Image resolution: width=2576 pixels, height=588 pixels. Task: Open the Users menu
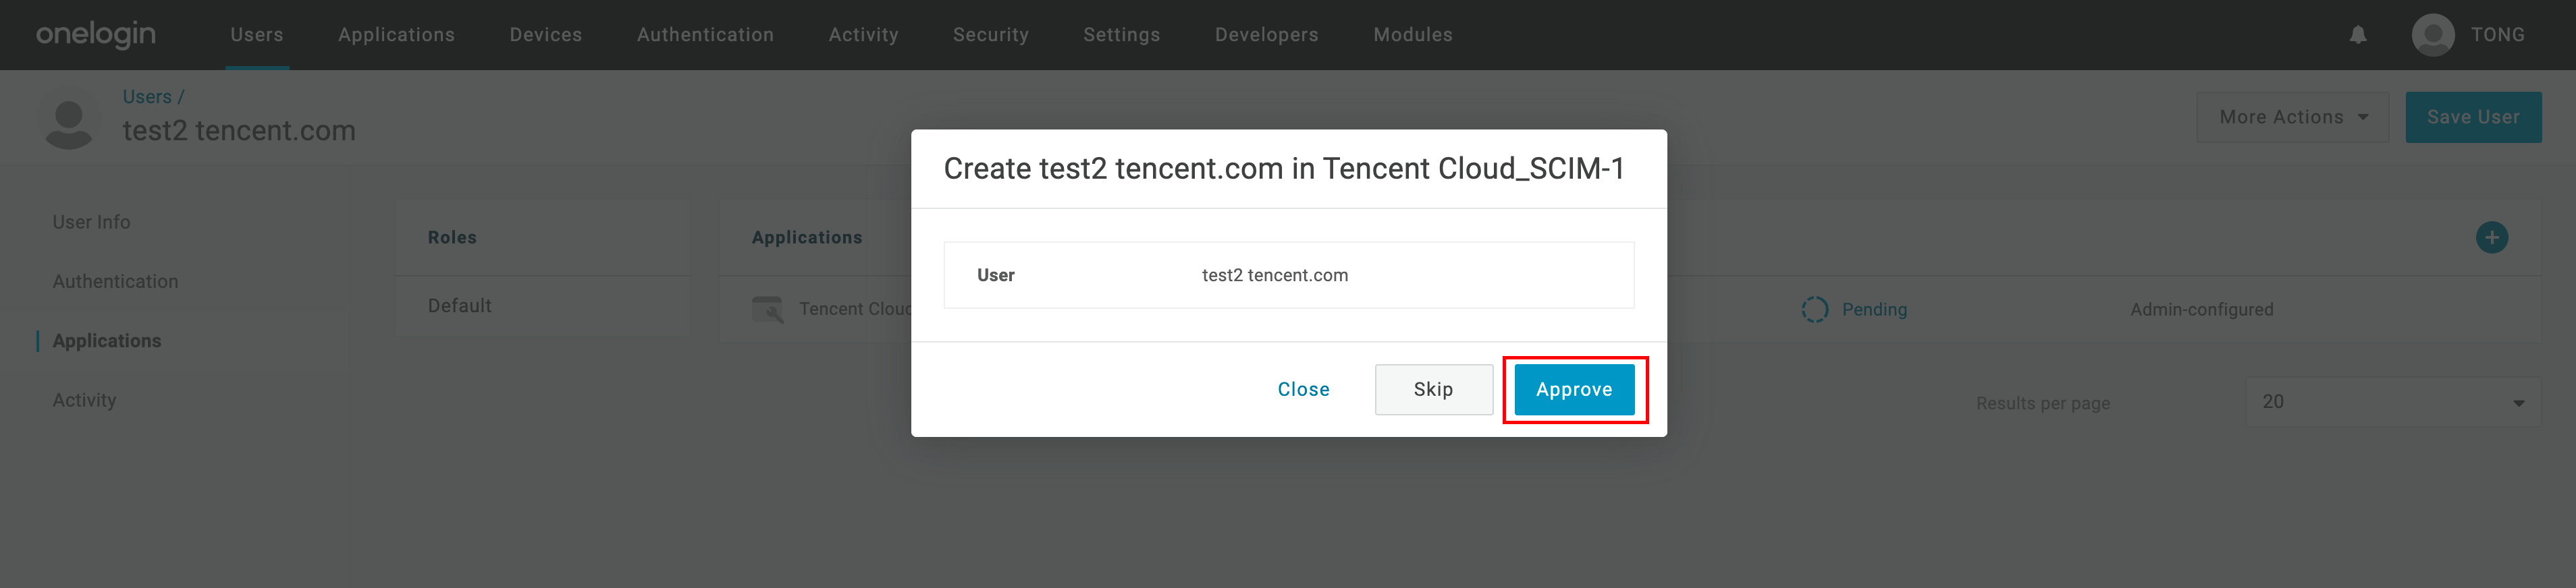click(x=257, y=35)
